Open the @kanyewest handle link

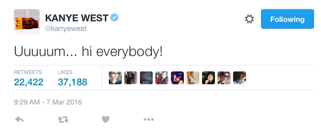(66, 29)
